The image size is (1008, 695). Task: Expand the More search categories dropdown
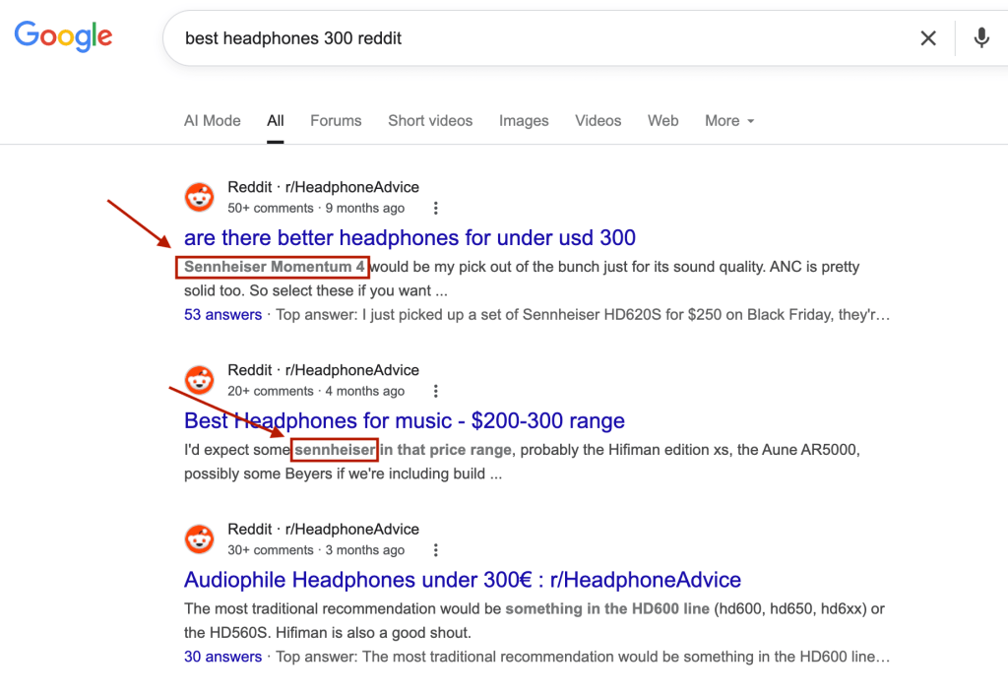728,120
